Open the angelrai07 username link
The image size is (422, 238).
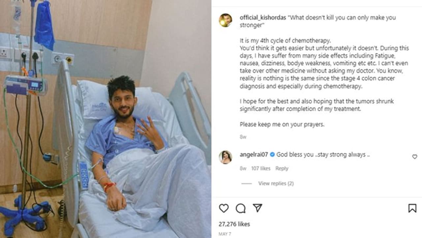(254, 155)
